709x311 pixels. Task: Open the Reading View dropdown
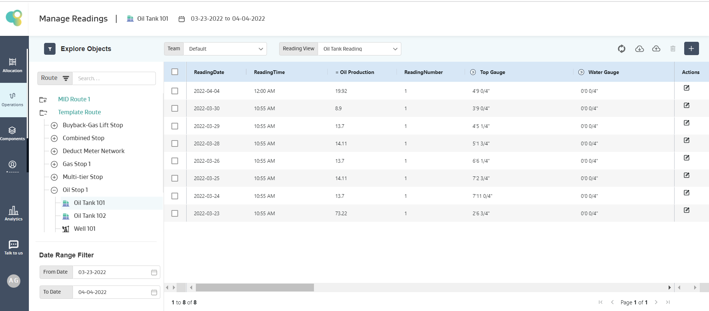pos(359,49)
